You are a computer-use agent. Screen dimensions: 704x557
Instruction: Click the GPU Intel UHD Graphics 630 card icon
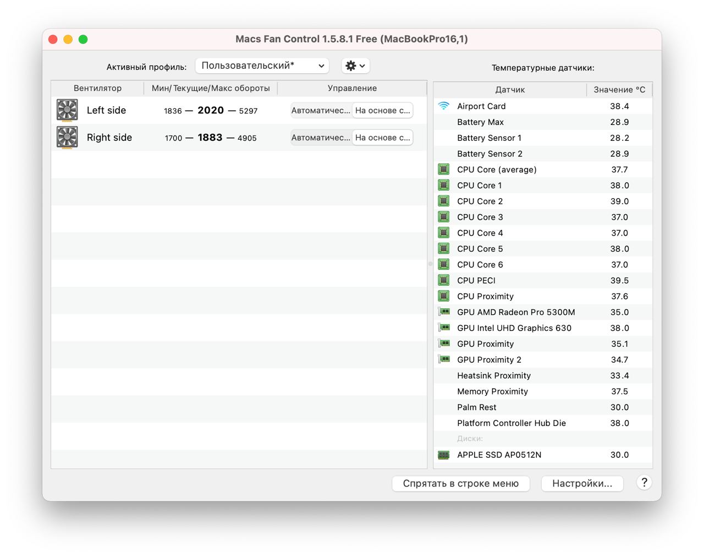point(444,328)
